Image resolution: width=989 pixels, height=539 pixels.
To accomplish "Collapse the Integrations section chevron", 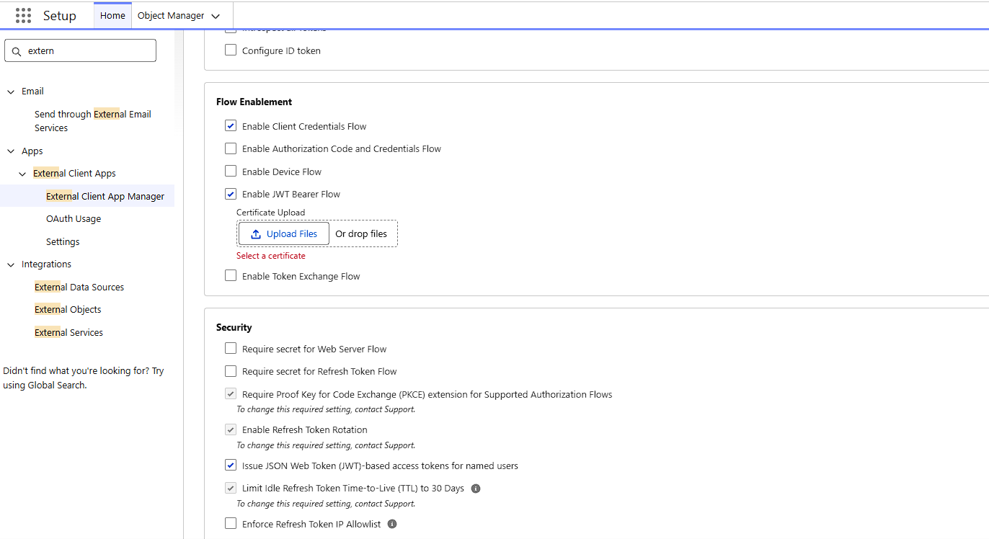I will coord(11,264).
